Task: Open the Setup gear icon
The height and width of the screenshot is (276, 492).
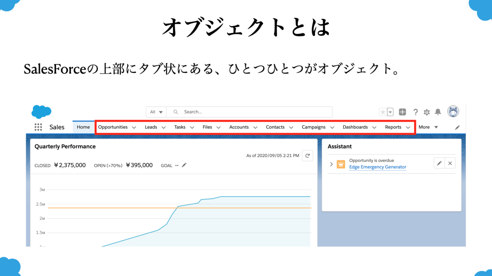Action: pos(427,112)
